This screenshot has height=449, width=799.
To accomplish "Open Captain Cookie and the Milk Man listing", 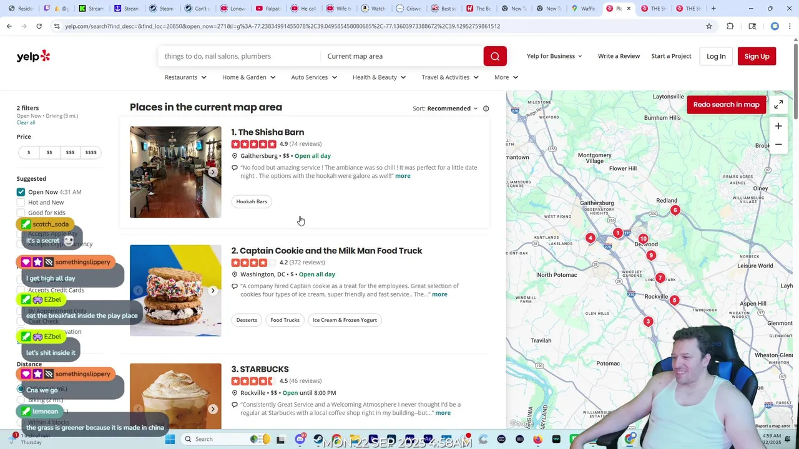I will click(x=331, y=251).
